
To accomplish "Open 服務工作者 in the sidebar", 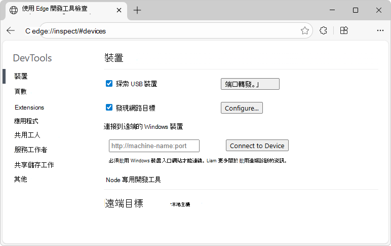I will coord(31,150).
